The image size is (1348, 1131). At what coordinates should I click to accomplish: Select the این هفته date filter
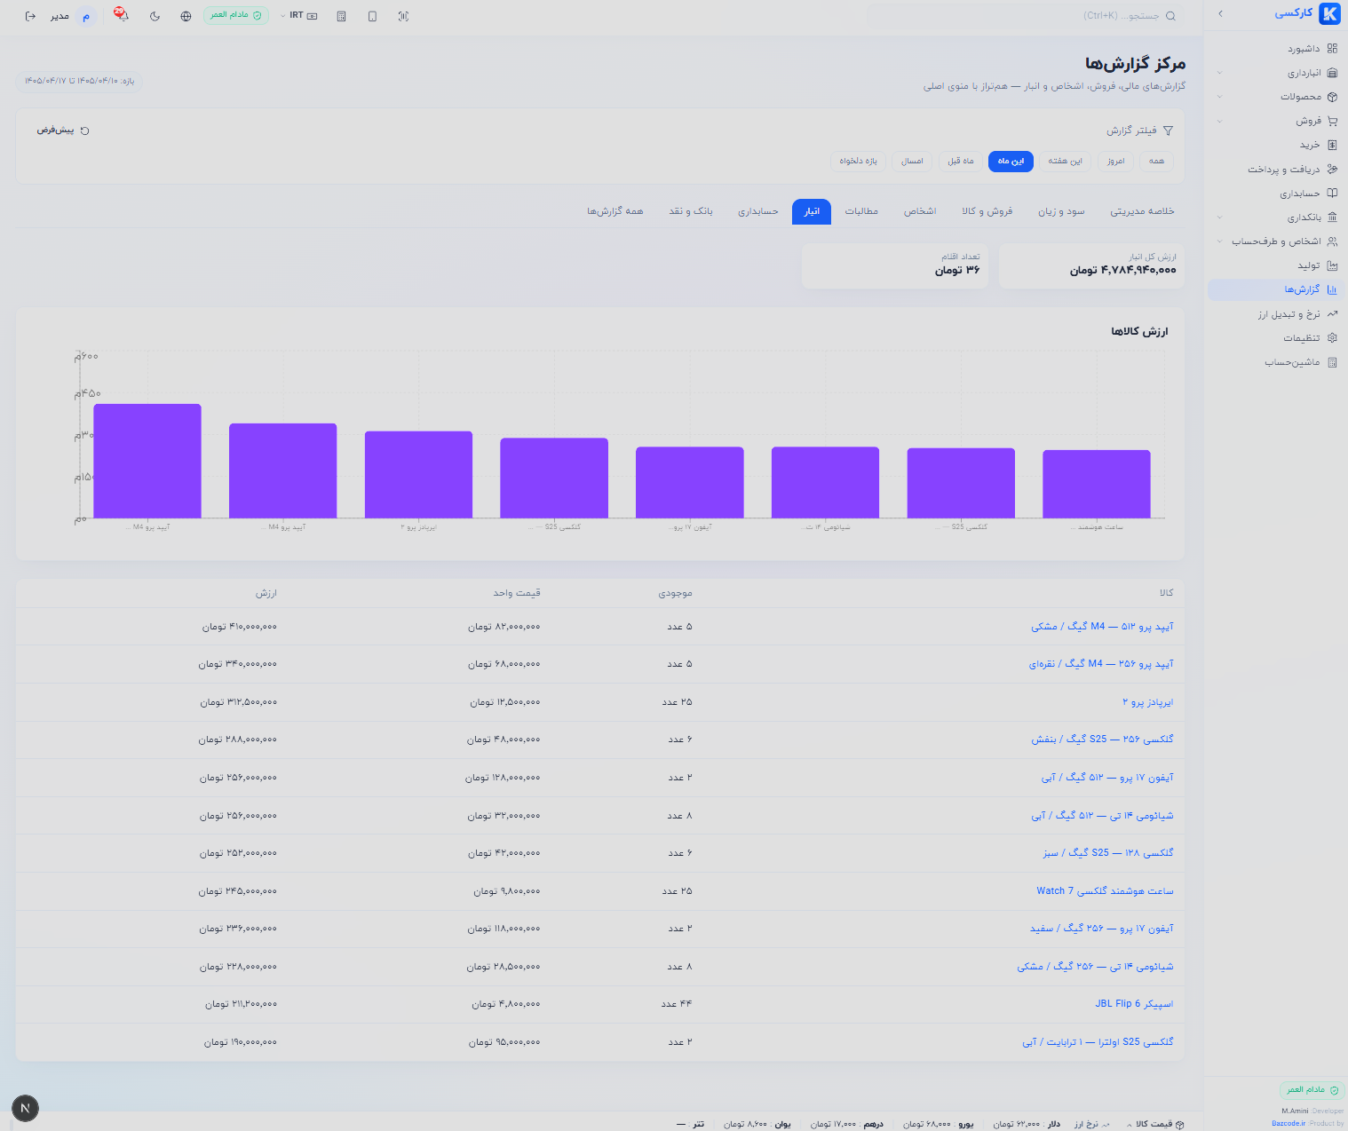coord(1065,161)
